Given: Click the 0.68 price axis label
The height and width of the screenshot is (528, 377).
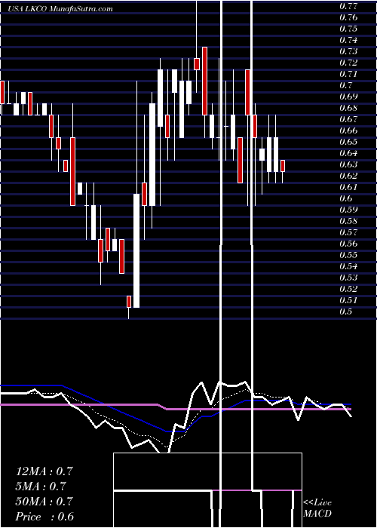Looking at the screenshot, I should tap(348, 108).
